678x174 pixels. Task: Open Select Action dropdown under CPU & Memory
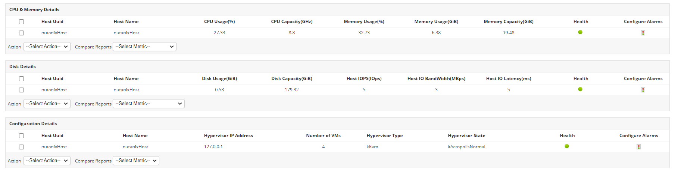pos(47,47)
